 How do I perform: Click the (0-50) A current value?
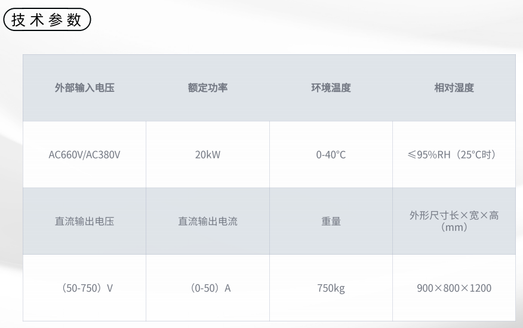coord(210,288)
